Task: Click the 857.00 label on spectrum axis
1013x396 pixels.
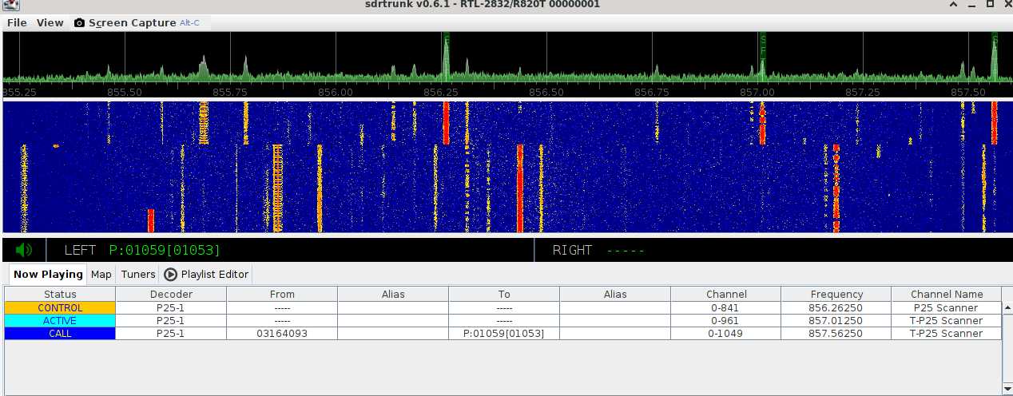Action: 757,92
